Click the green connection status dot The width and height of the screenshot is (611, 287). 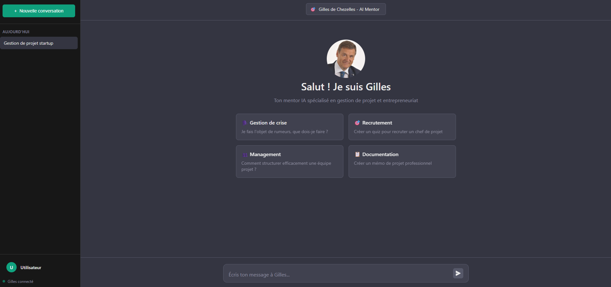4,281
